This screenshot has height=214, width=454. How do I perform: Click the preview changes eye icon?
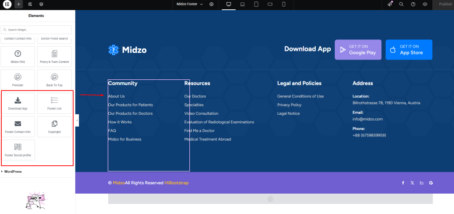coord(425,4)
